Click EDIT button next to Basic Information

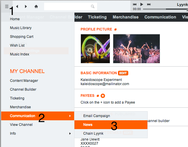point(123,73)
